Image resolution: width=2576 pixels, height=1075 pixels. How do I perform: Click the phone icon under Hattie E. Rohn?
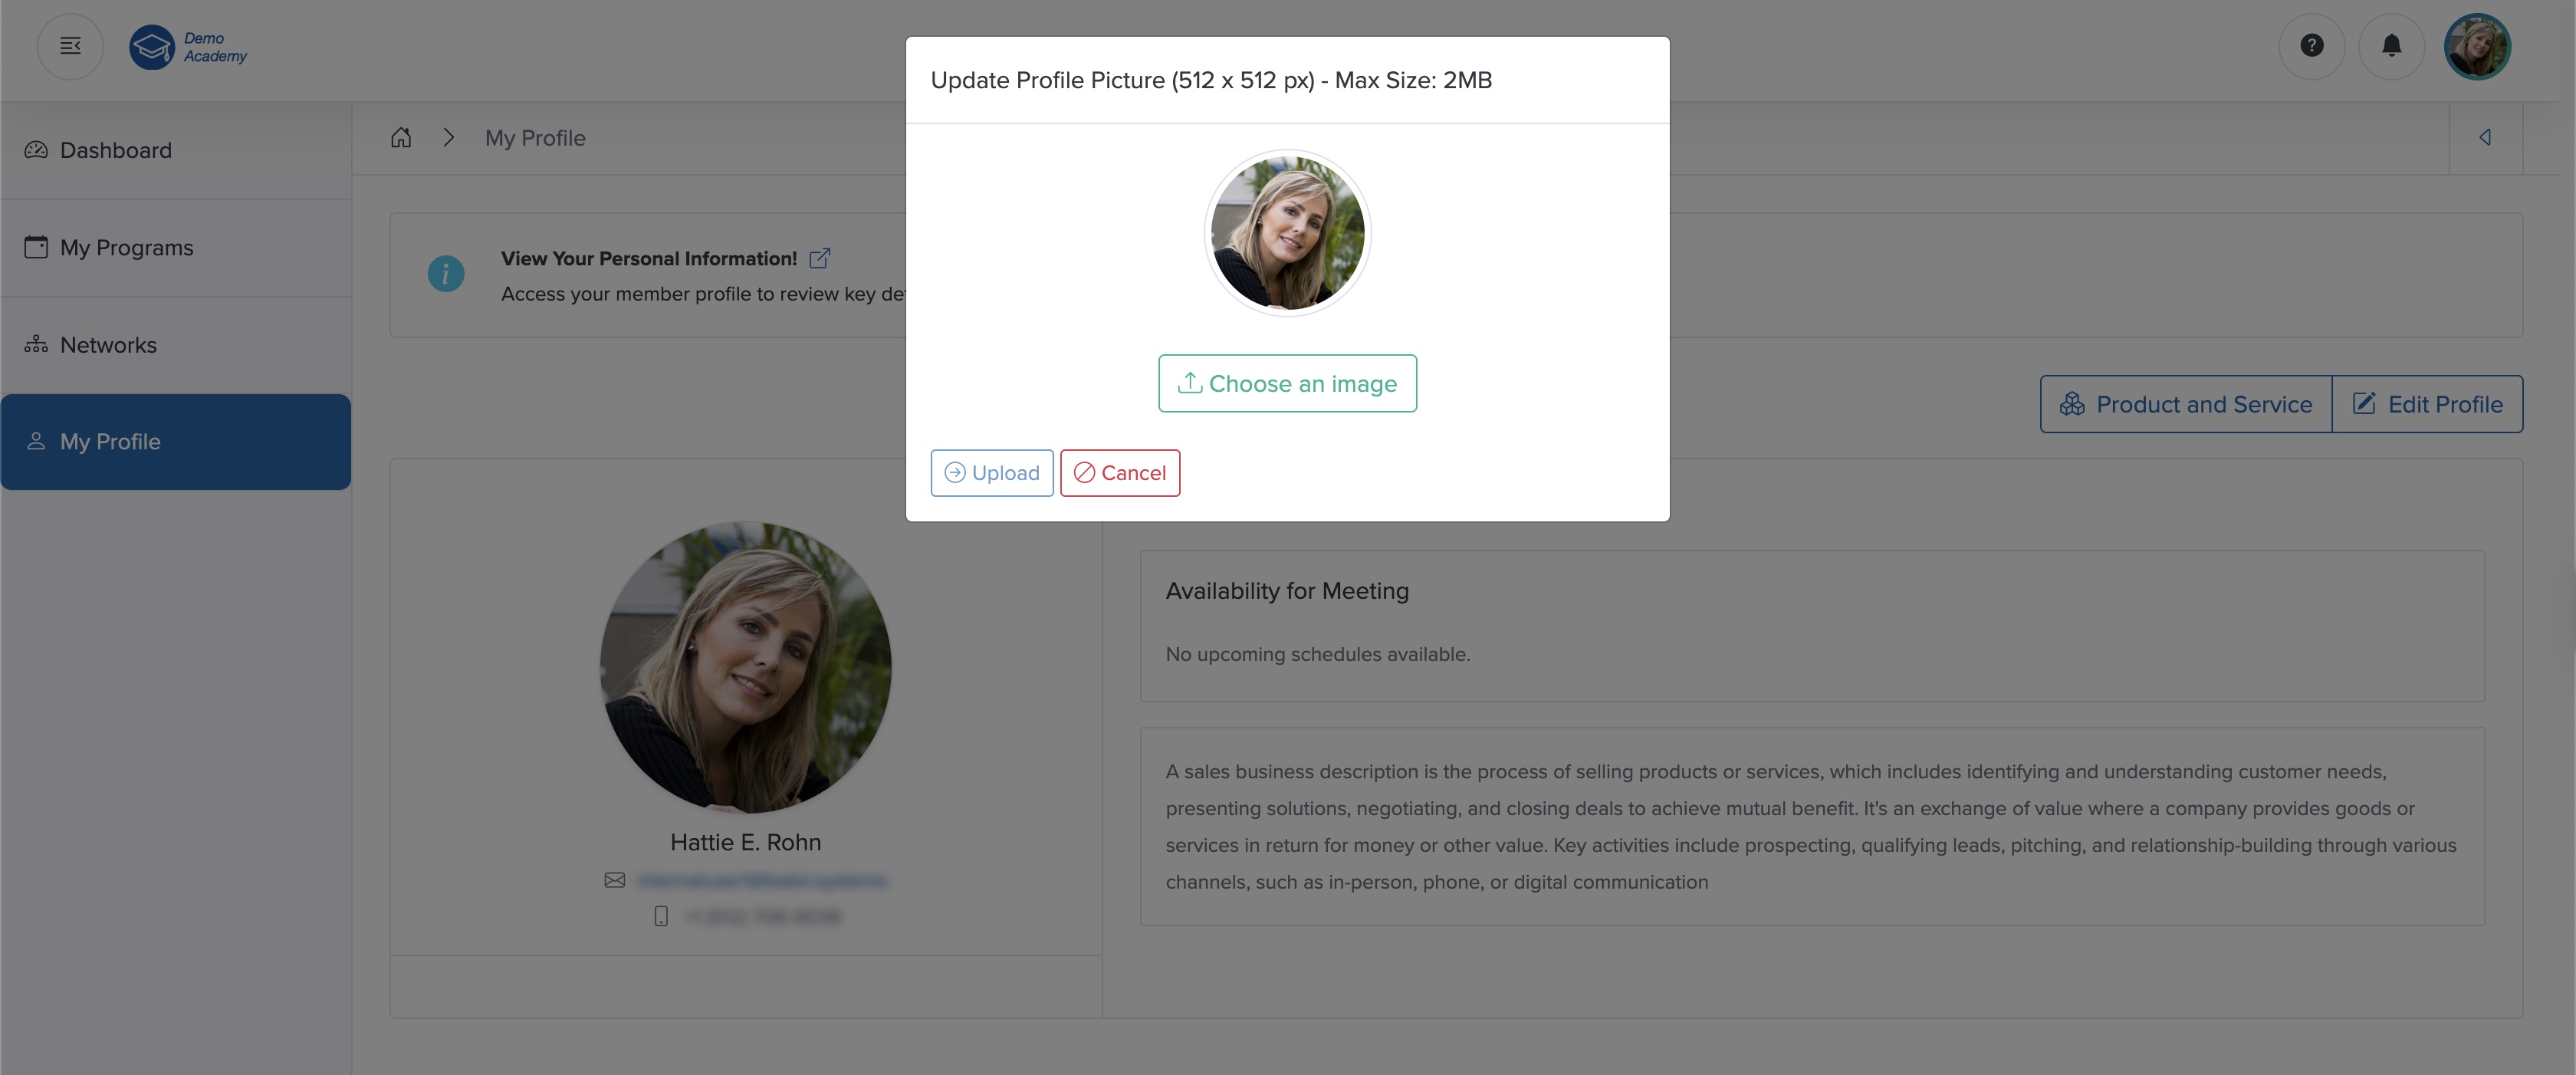click(x=661, y=915)
